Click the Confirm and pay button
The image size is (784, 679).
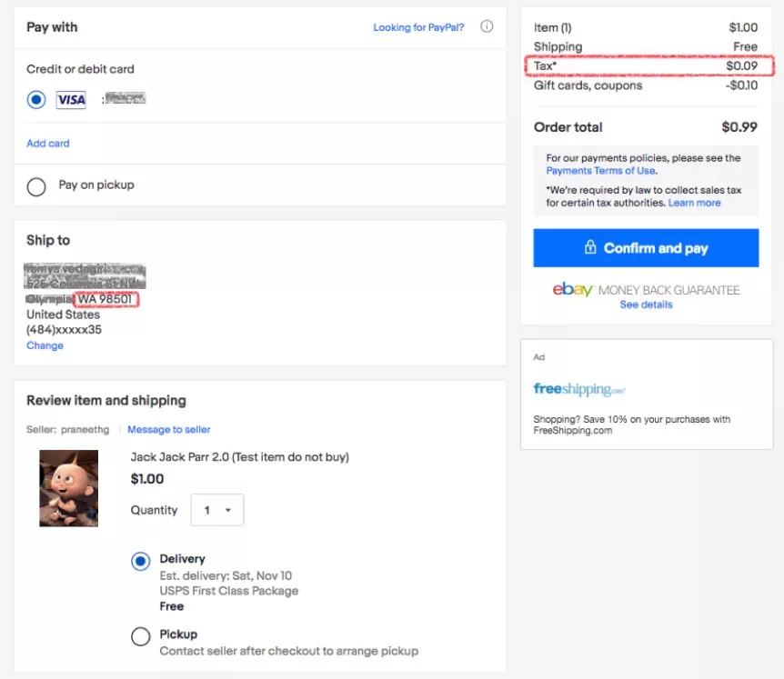[x=646, y=248]
